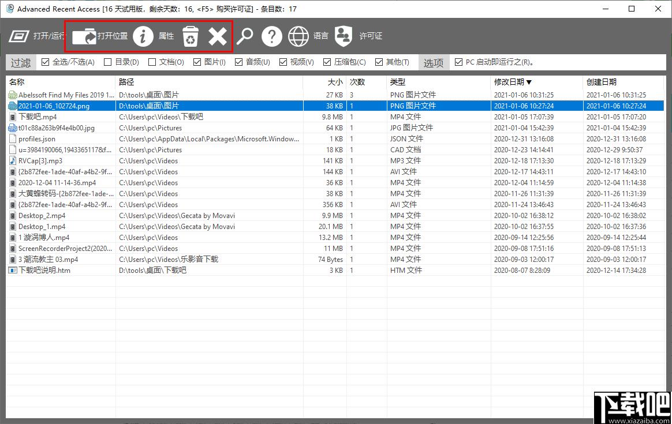Click video icon of 3 潮流教主 03.mp4

13,260
